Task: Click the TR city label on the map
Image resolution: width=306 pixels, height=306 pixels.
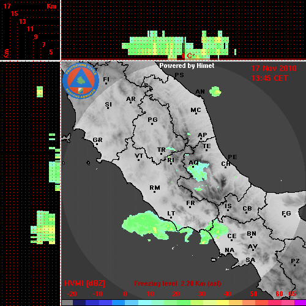Action: (162, 150)
